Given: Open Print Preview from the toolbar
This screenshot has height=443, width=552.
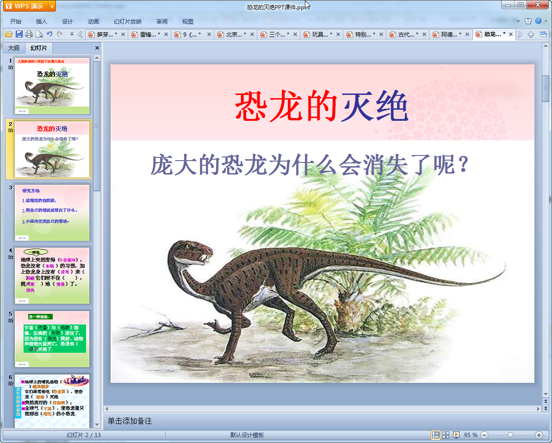Looking at the screenshot, I should [x=39, y=34].
